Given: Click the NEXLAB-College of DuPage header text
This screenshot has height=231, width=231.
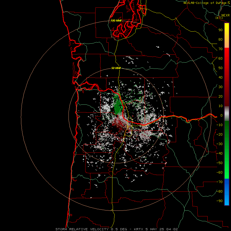Looking at the screenshot, I should tap(207, 3).
